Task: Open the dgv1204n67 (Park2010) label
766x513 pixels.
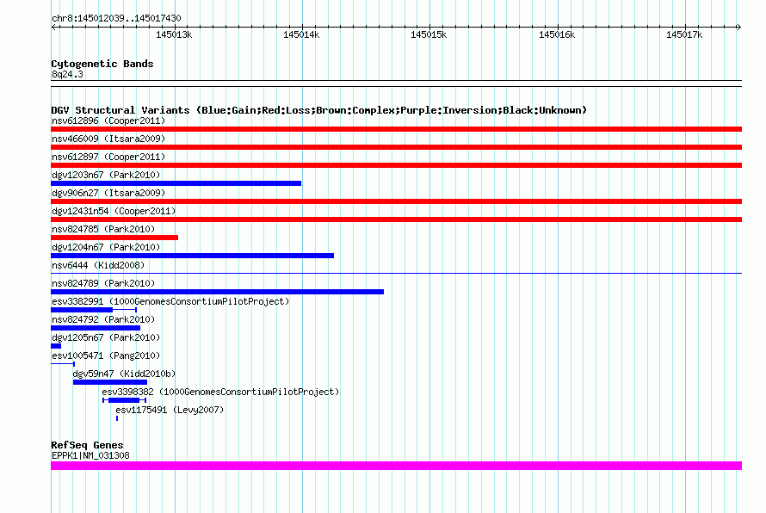Action: pyautogui.click(x=106, y=247)
